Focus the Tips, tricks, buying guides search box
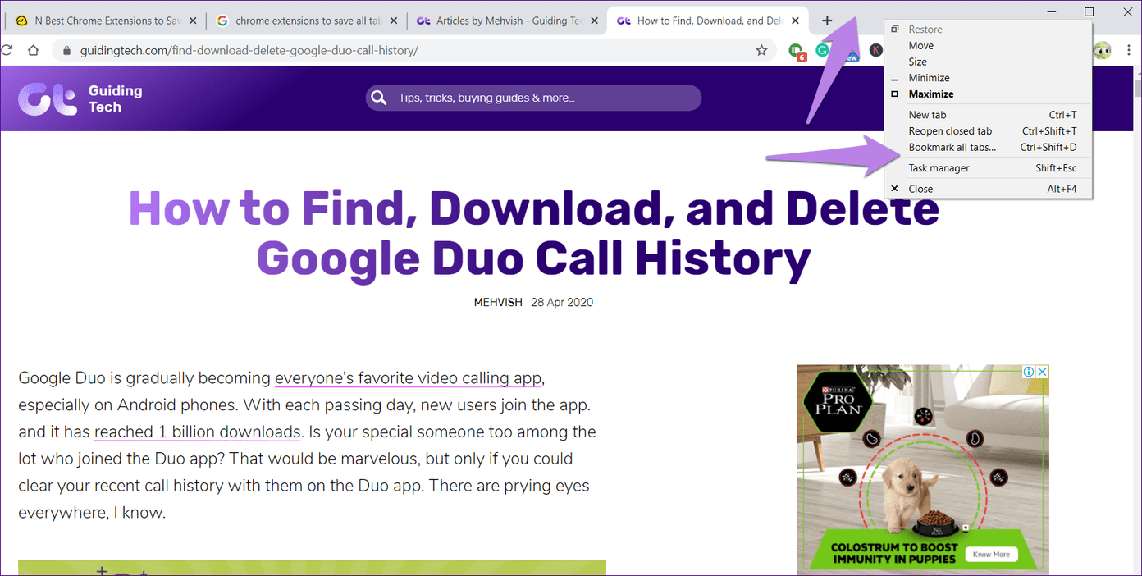1142x576 pixels. pos(533,98)
